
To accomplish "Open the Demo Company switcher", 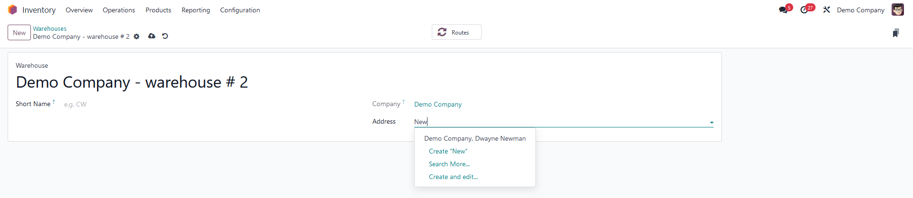I will [861, 10].
